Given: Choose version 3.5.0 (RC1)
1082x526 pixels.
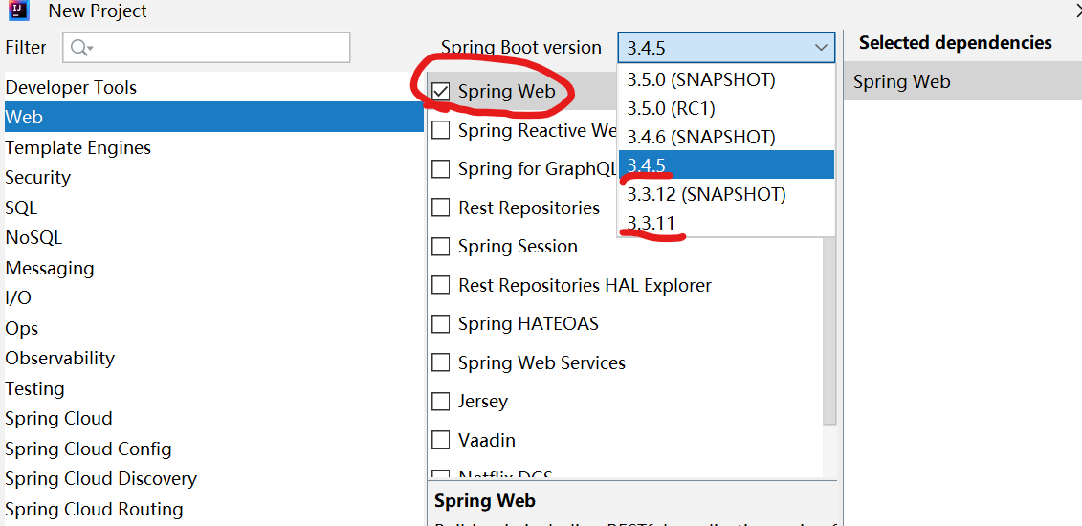Looking at the screenshot, I should [727, 108].
